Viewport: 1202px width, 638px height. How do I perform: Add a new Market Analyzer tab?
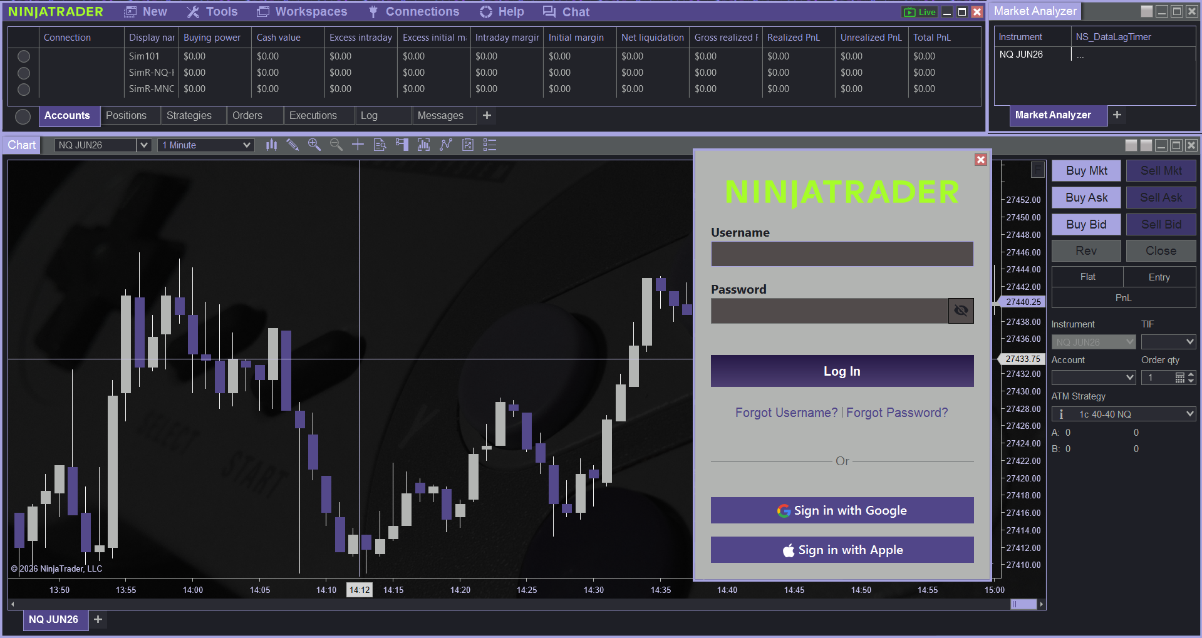tap(1117, 115)
